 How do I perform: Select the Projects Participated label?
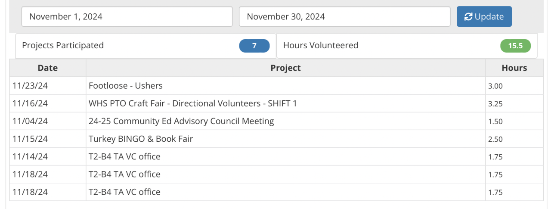click(x=63, y=45)
